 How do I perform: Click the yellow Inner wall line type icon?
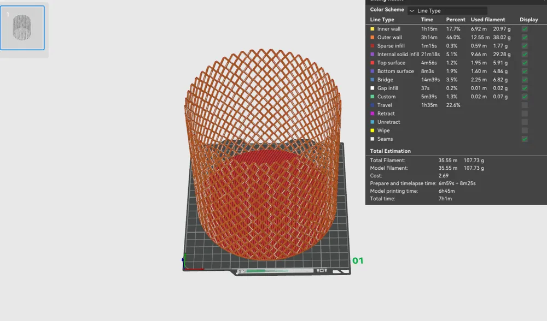pyautogui.click(x=373, y=28)
